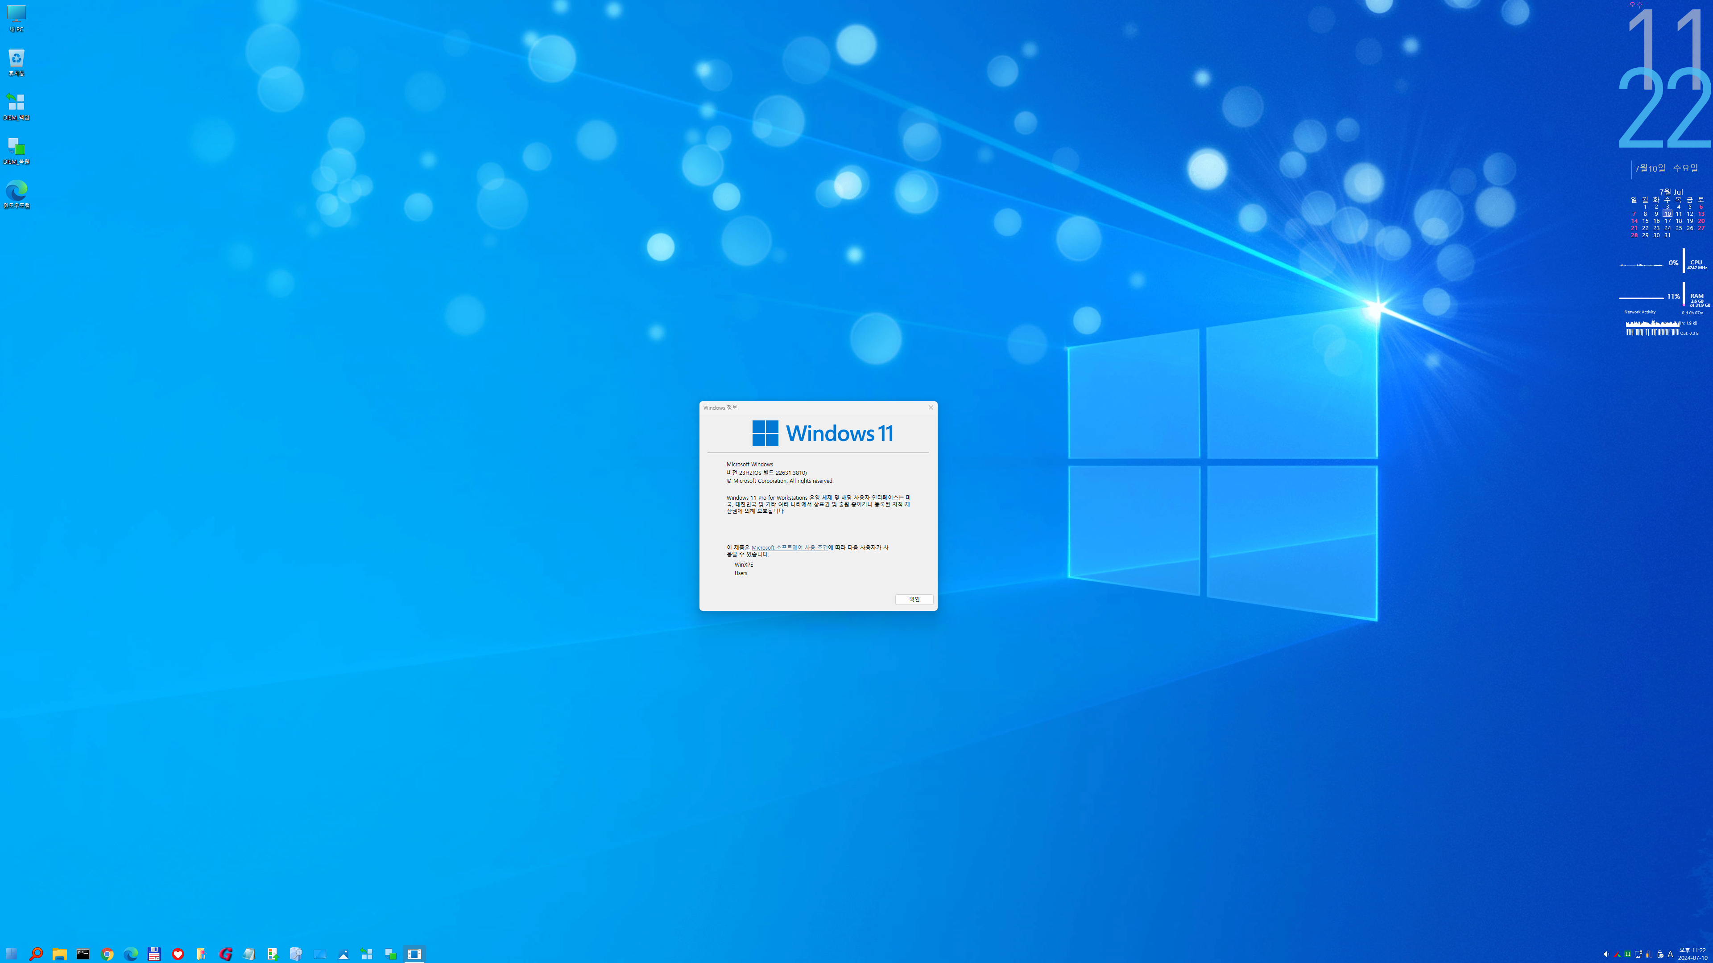Image resolution: width=1713 pixels, height=963 pixels.
Task: Click the red G taskbar icon
Action: coord(225,954)
